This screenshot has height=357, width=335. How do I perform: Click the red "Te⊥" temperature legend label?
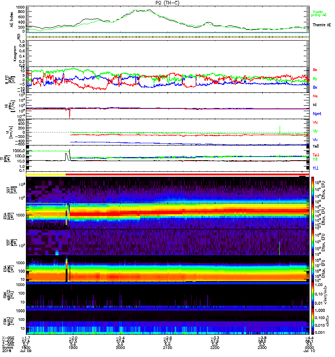(316, 155)
